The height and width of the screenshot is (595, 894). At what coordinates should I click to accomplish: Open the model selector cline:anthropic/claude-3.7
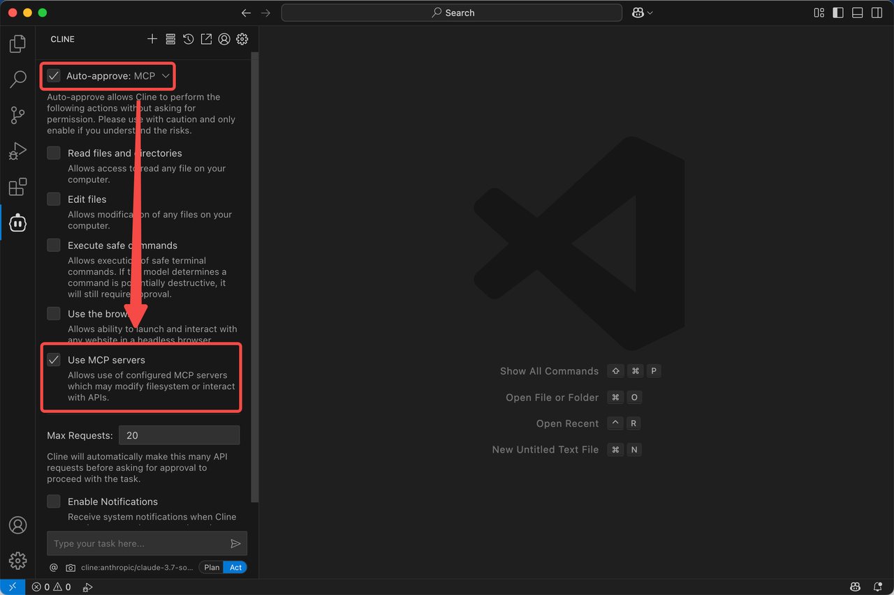click(x=137, y=568)
